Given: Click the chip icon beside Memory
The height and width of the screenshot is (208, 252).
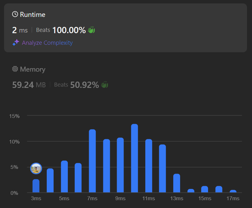Looking at the screenshot, I should (x=15, y=69).
